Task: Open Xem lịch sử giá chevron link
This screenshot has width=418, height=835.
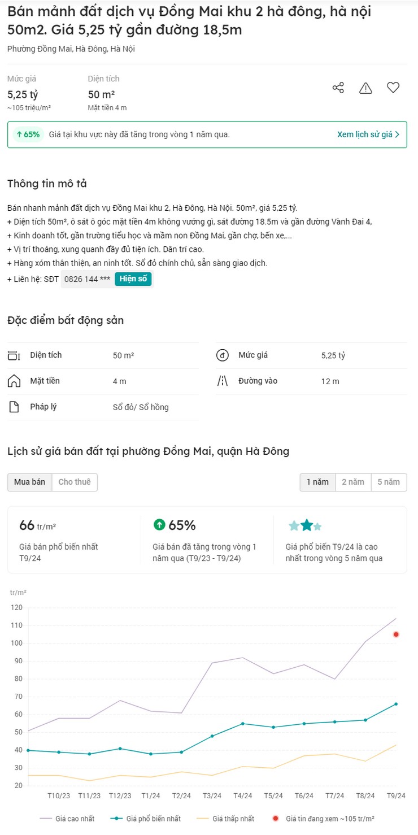Action: pos(368,134)
